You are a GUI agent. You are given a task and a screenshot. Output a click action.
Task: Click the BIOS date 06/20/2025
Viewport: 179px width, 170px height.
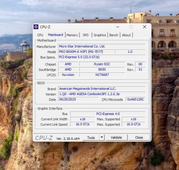[78, 99]
